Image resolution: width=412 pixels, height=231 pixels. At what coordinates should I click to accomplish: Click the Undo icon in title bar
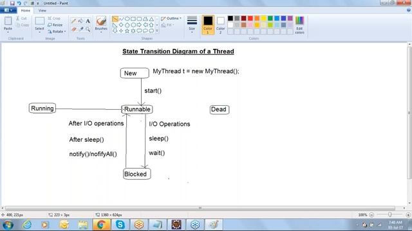click(19, 3)
